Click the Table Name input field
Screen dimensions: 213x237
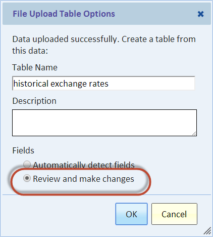point(103,84)
